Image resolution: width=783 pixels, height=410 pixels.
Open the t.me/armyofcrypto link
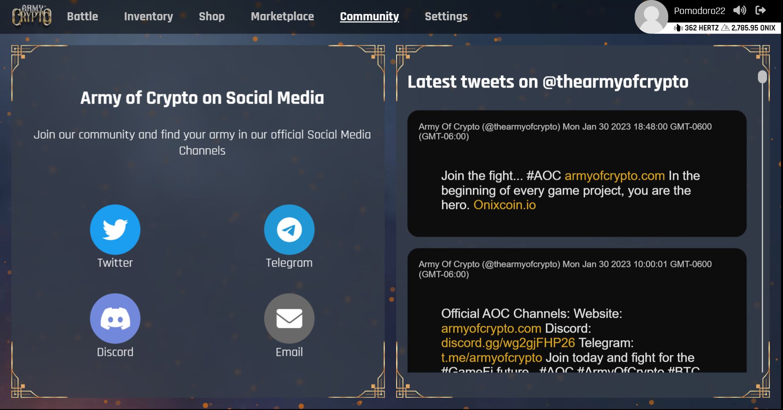coord(491,358)
